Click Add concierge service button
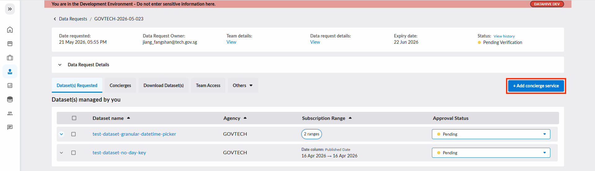The height and width of the screenshot is (171, 595). click(536, 86)
